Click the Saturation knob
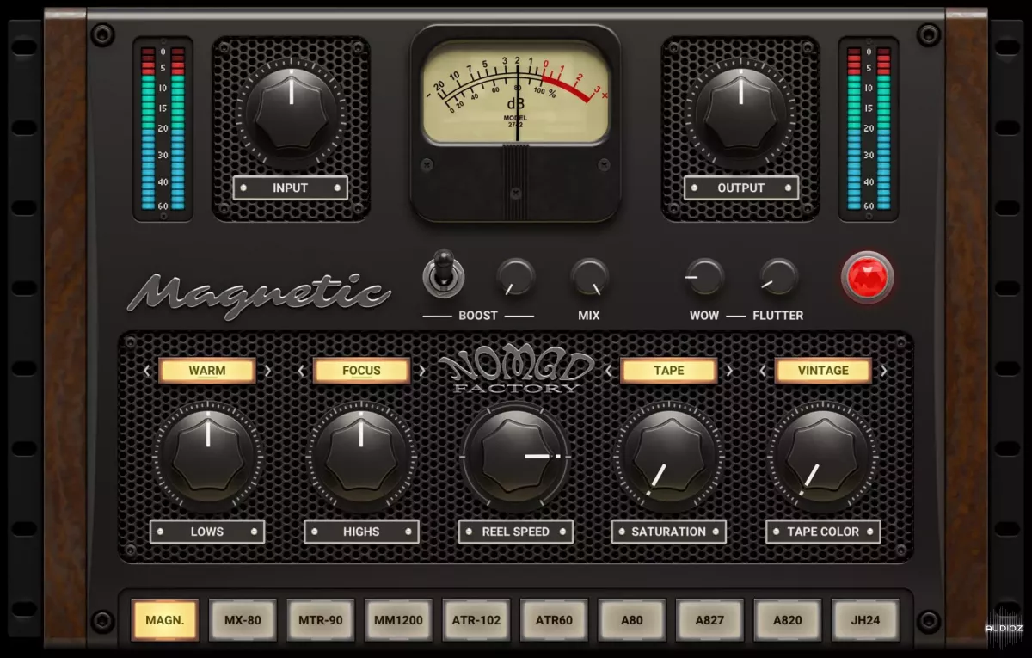 669,457
